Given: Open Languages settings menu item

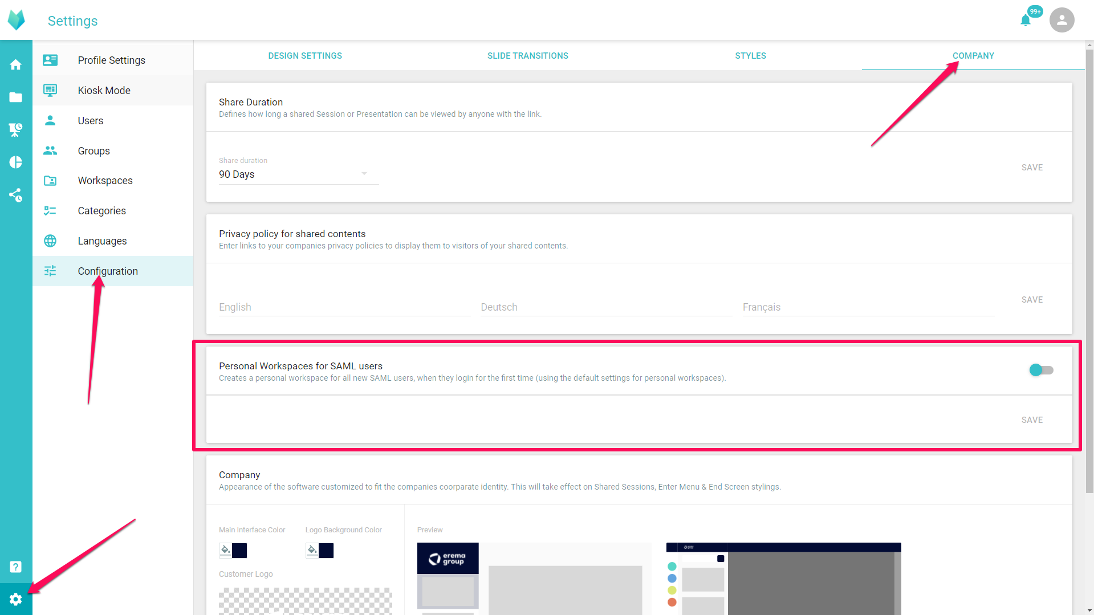Looking at the screenshot, I should tap(113, 241).
